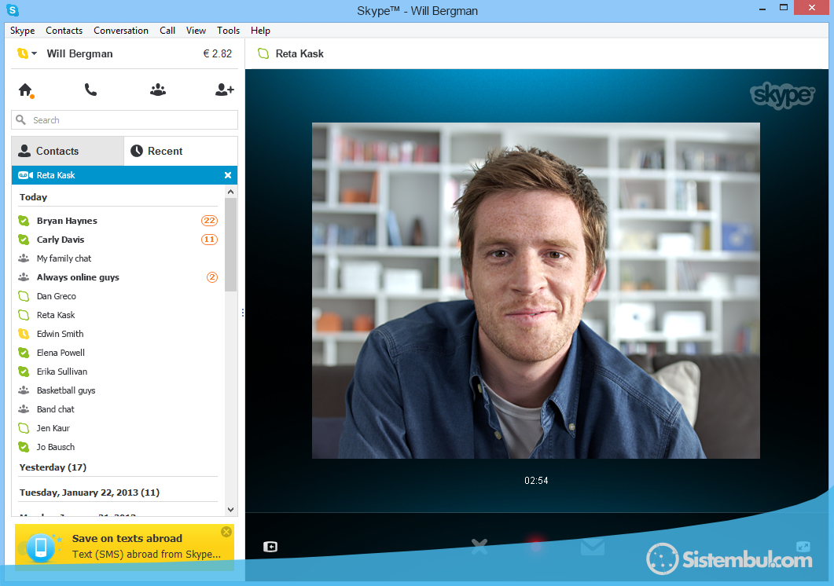The width and height of the screenshot is (834, 586).
Task: Open the Tools menu
Action: [x=228, y=31]
